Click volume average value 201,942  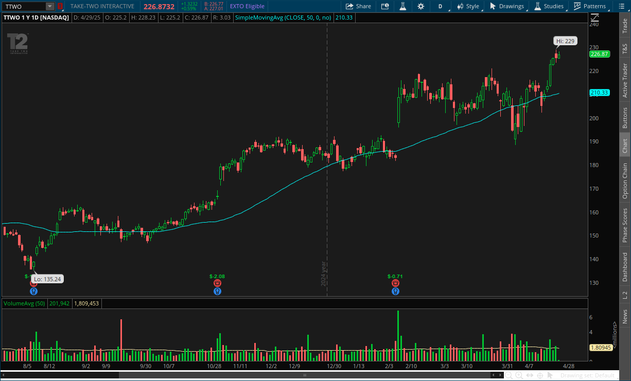pyautogui.click(x=60, y=303)
